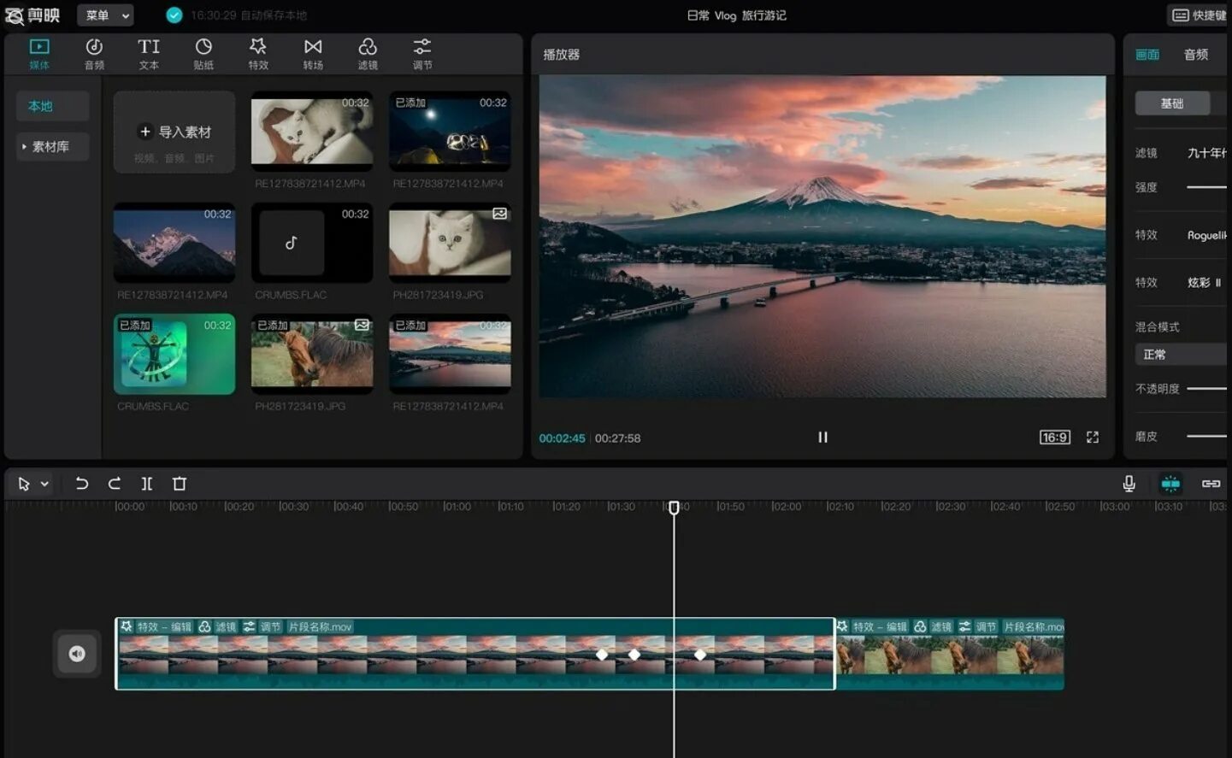Click the 炫彩 II effect value
The width and height of the screenshot is (1232, 758).
[1205, 282]
